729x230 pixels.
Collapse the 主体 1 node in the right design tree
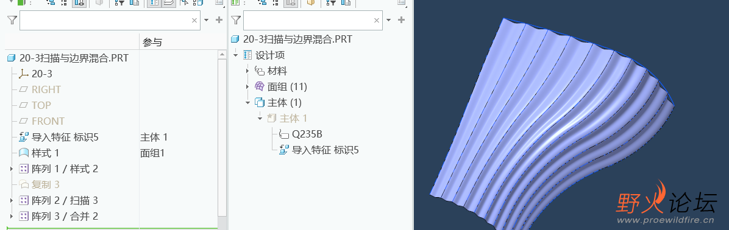coord(260,119)
